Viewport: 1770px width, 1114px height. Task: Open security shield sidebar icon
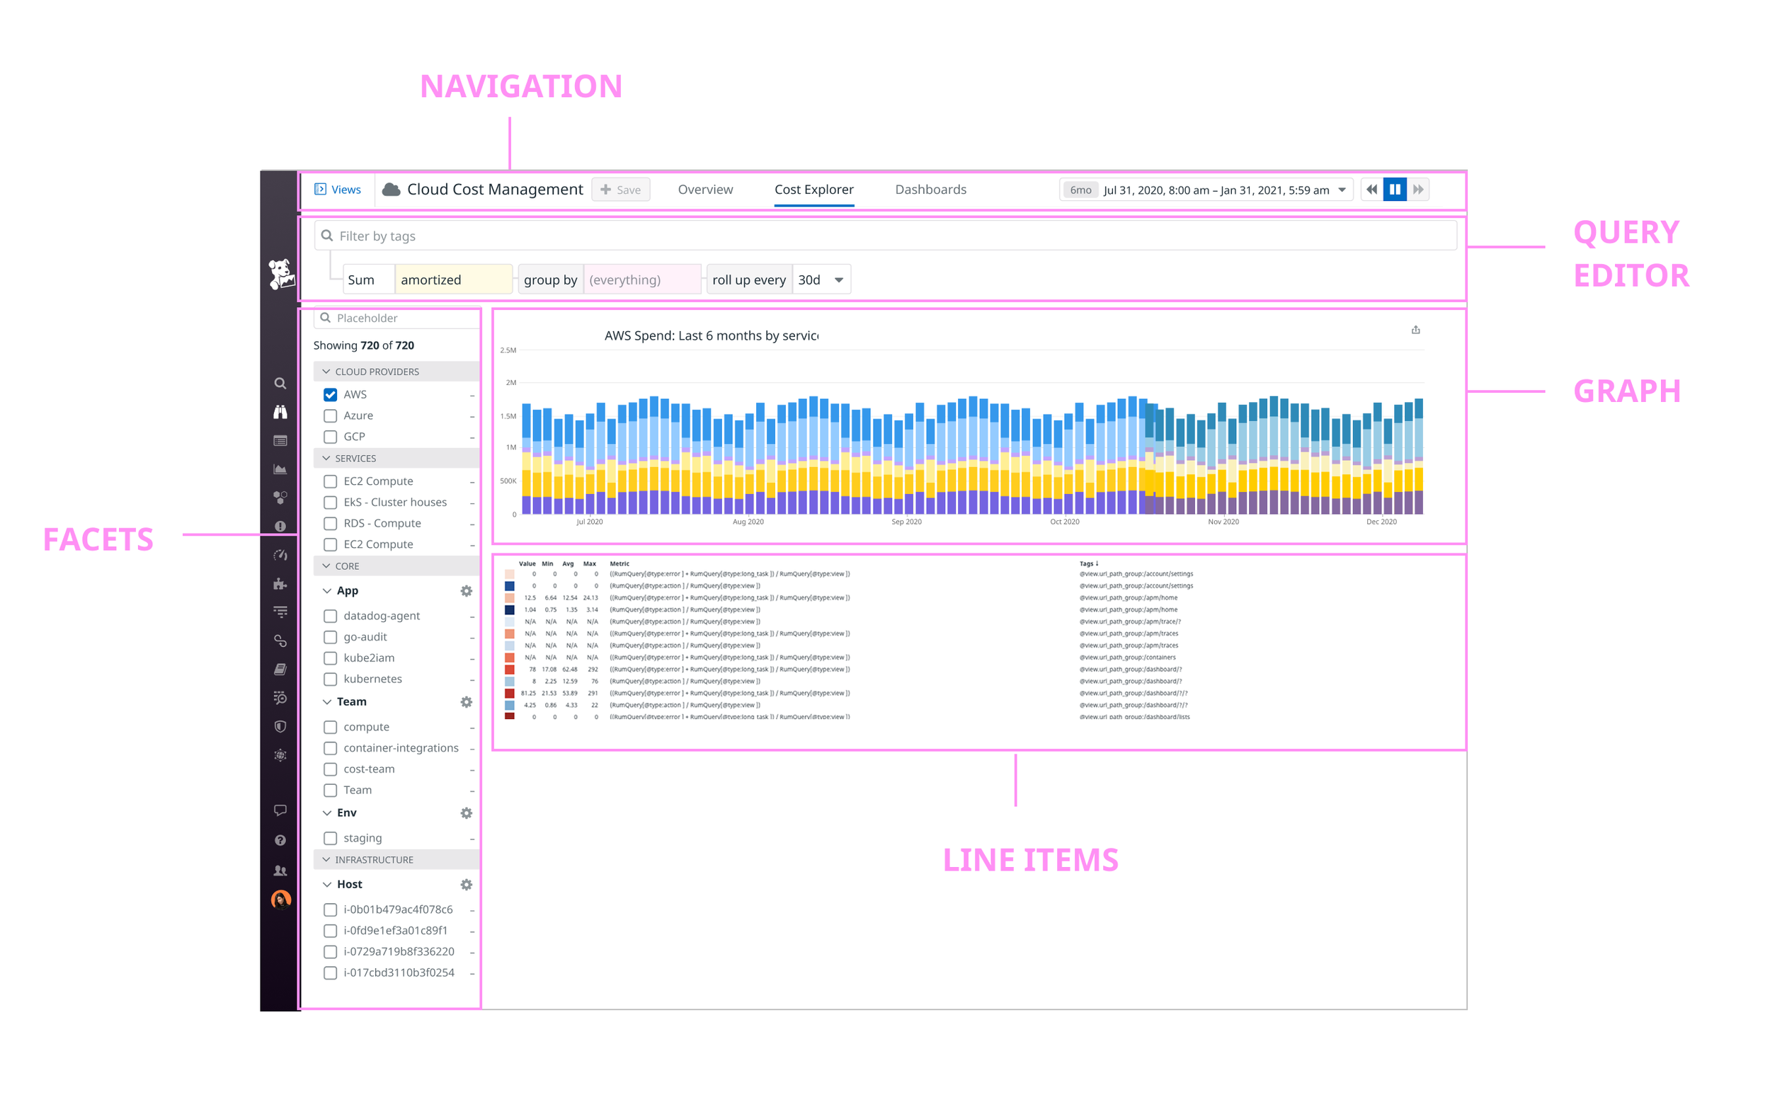[280, 727]
